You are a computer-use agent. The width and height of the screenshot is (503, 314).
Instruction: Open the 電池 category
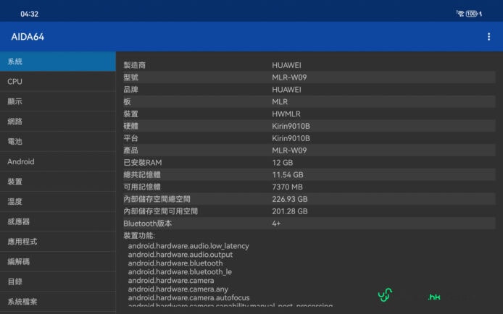[58, 142]
